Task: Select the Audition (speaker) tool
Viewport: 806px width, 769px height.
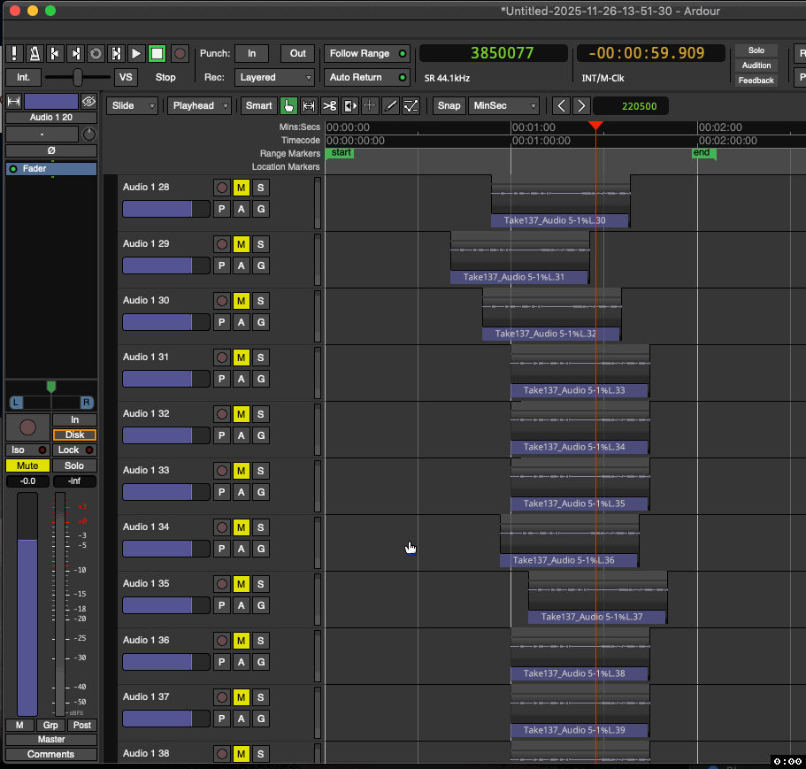Action: (350, 106)
